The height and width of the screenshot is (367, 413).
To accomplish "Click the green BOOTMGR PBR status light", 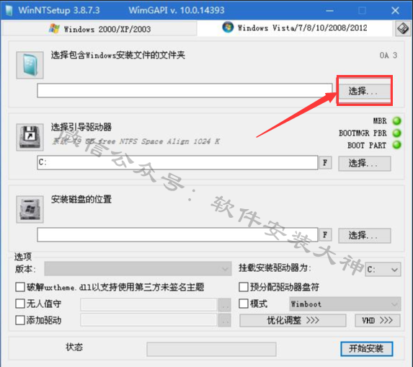I will [396, 133].
